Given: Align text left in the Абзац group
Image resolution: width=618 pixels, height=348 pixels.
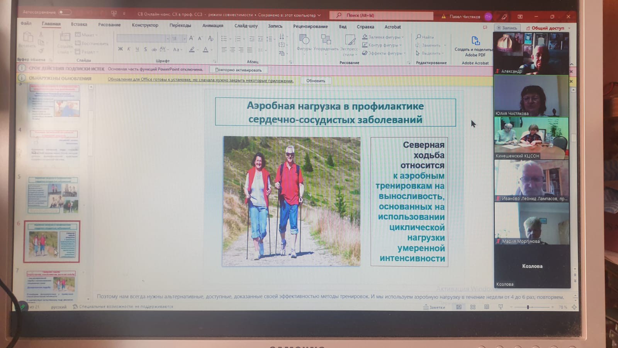Looking at the screenshot, I should (x=224, y=50).
